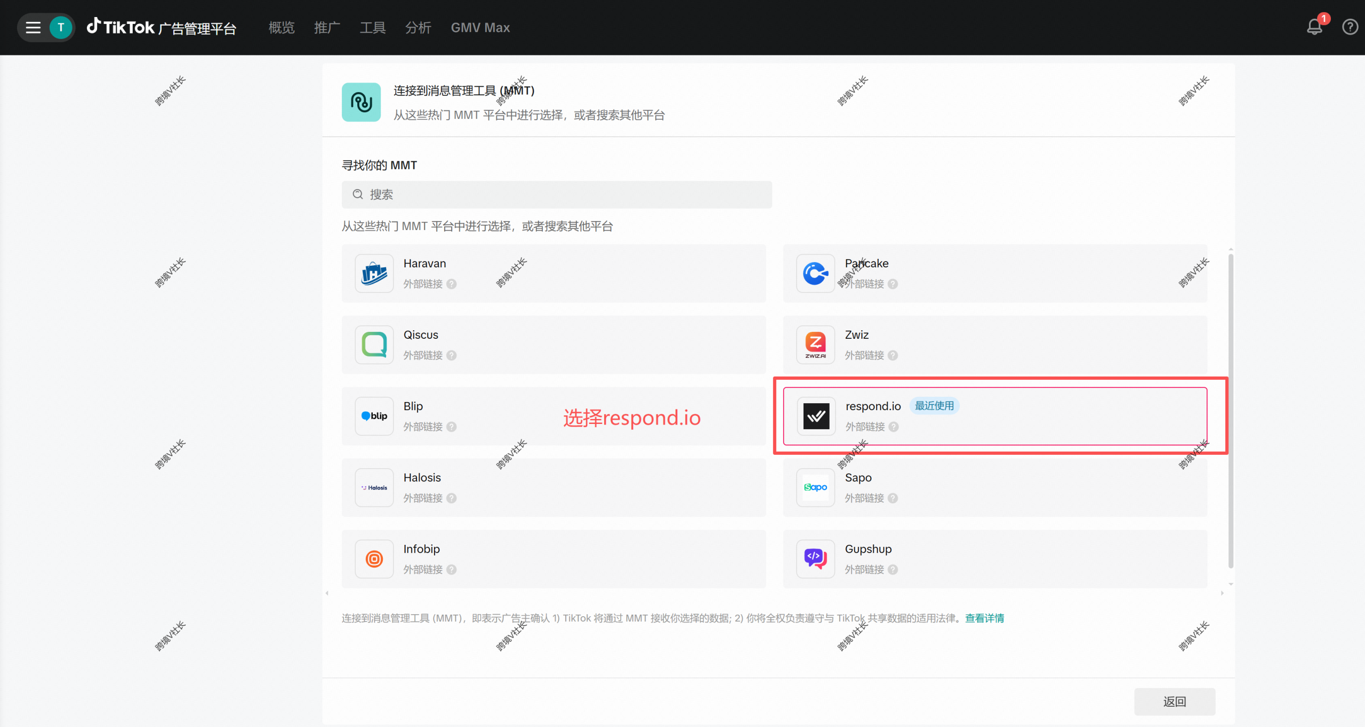Click the Sapo logo

(815, 488)
